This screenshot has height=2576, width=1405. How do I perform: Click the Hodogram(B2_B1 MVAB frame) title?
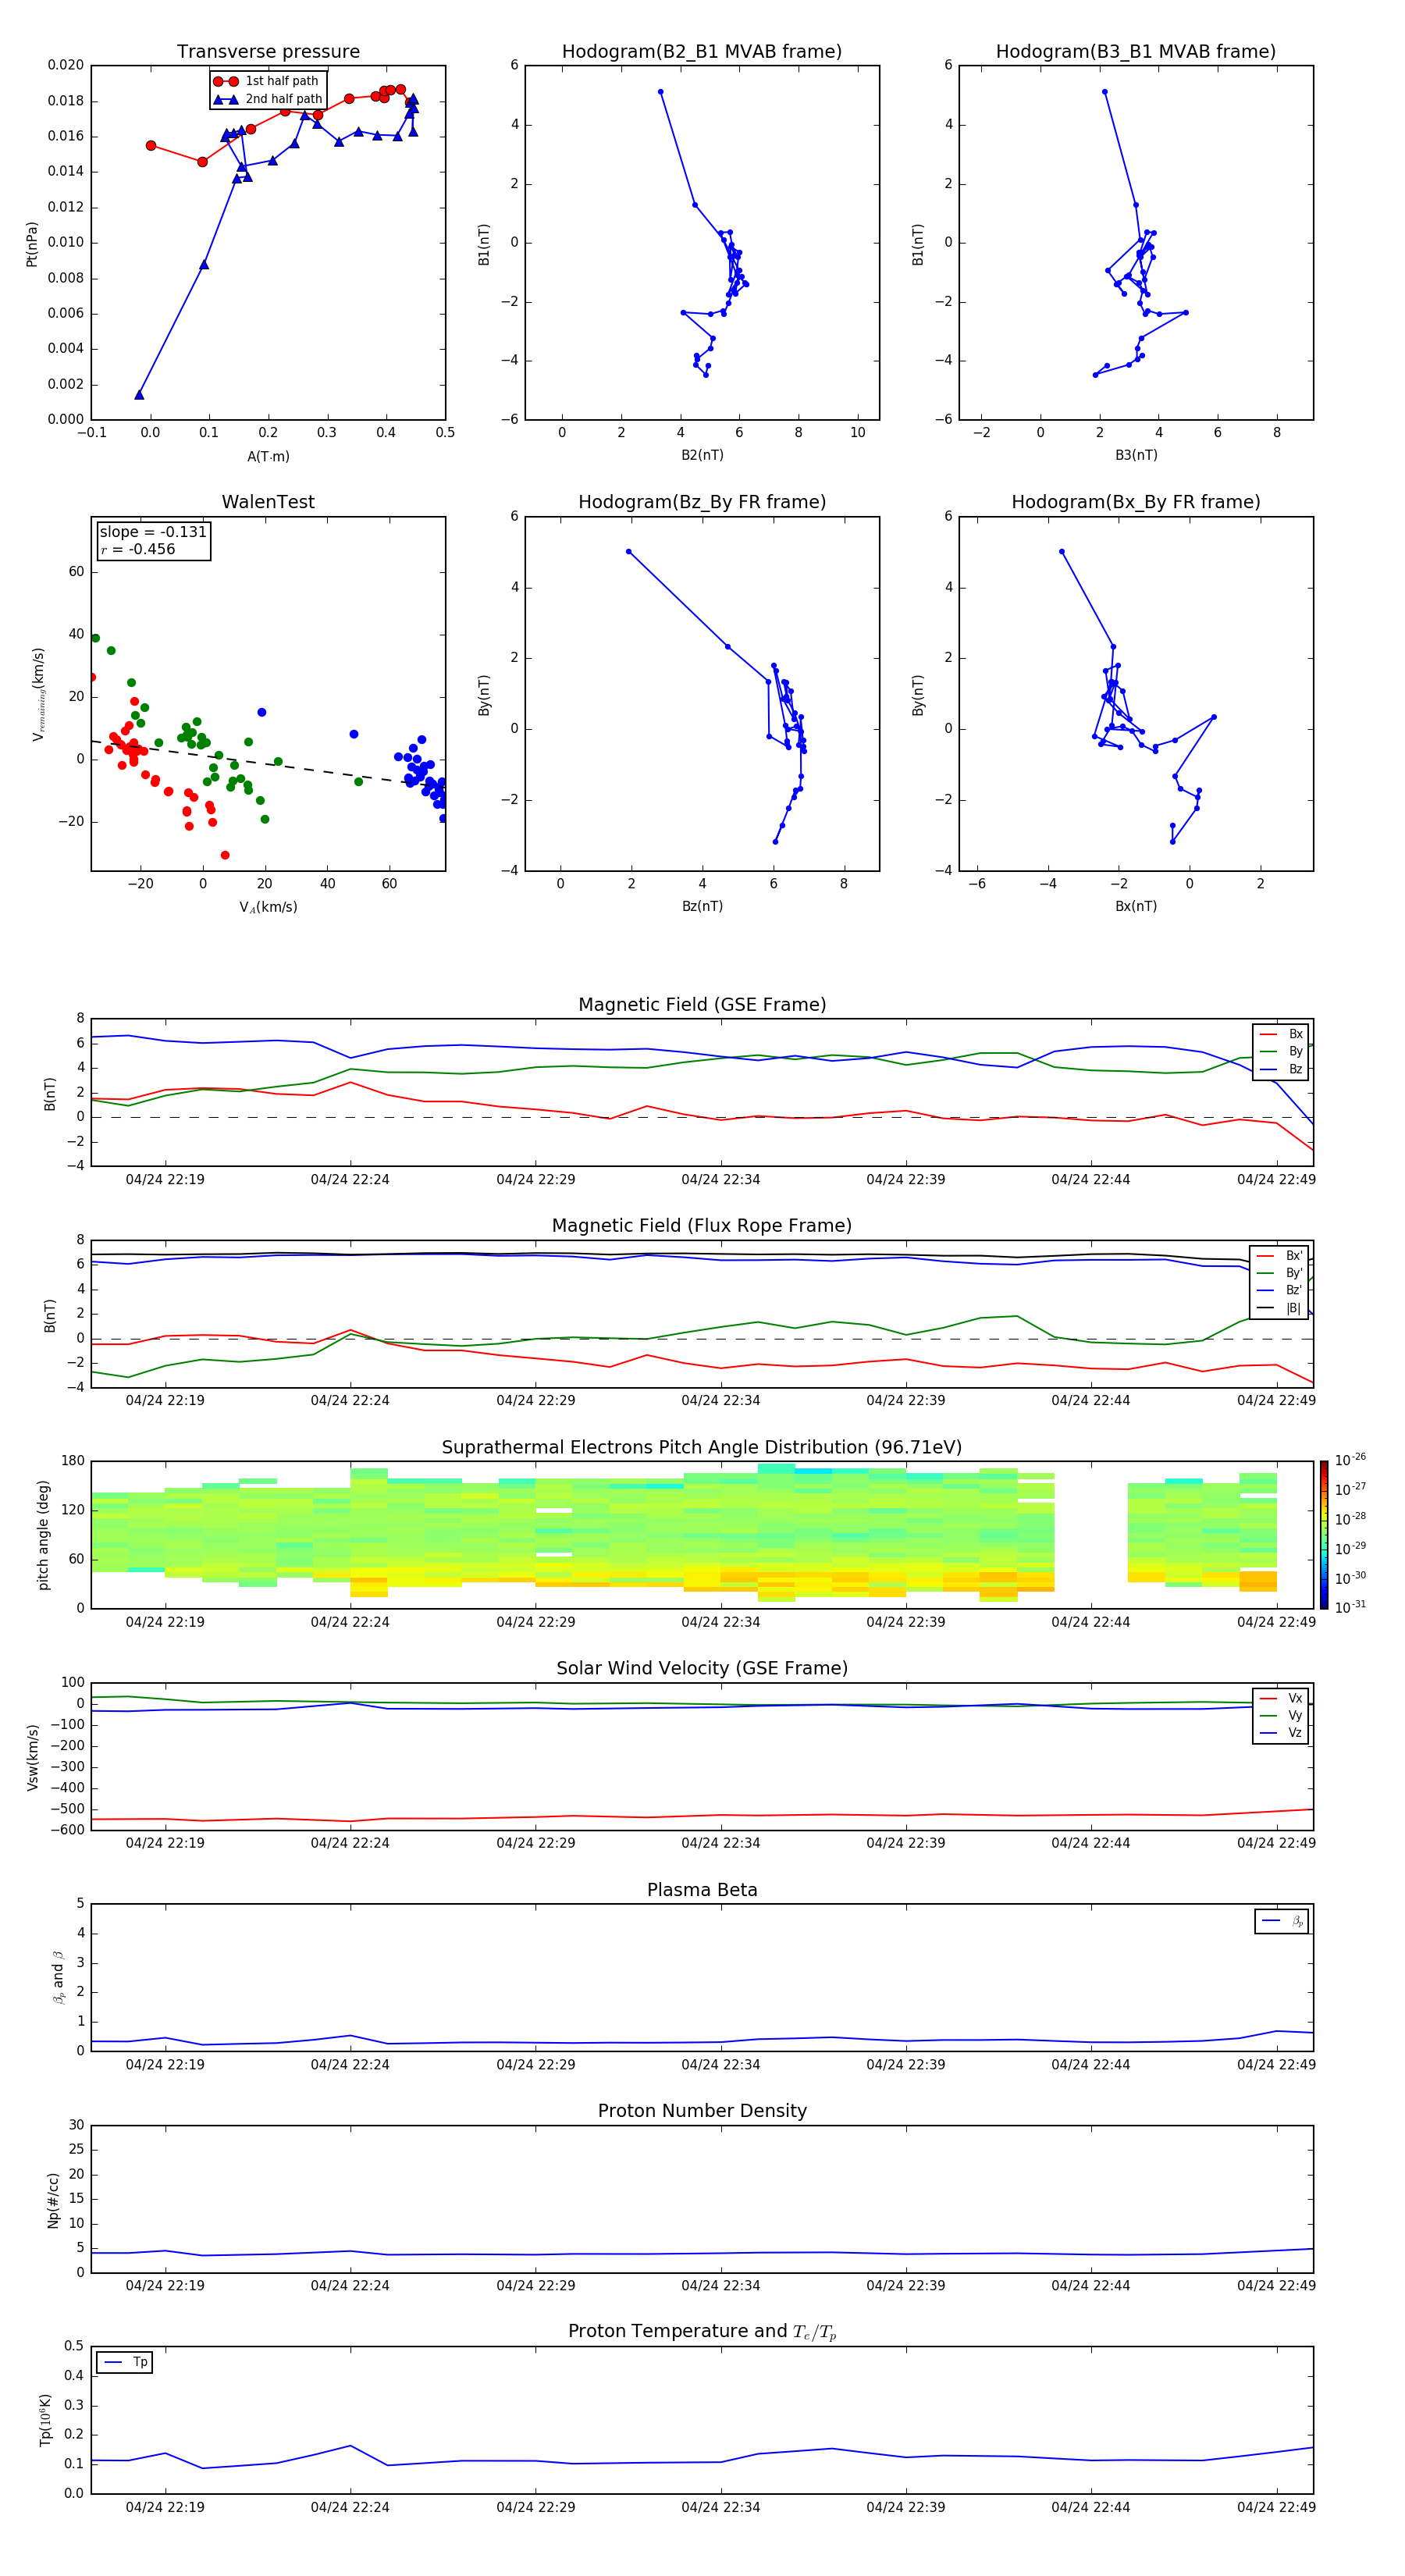click(701, 52)
